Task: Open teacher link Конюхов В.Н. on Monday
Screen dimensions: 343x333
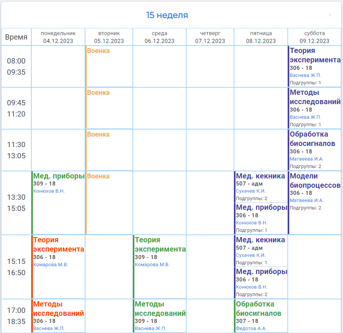Action: click(49, 191)
